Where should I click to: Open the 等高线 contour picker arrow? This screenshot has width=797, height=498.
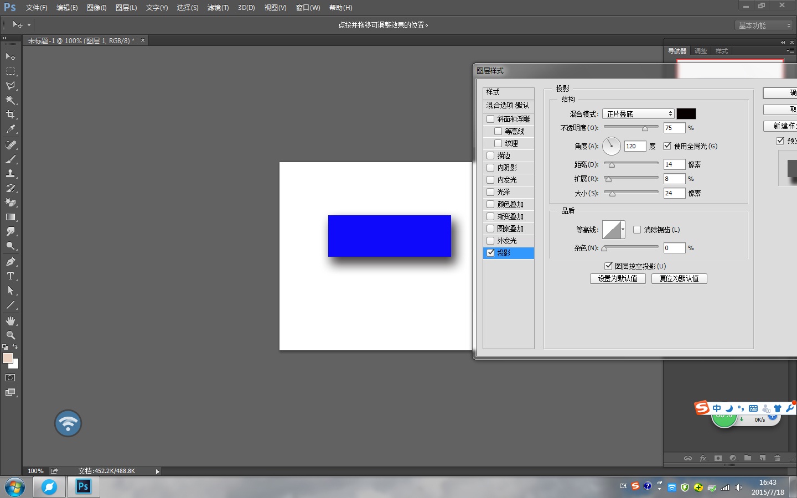[x=623, y=230]
